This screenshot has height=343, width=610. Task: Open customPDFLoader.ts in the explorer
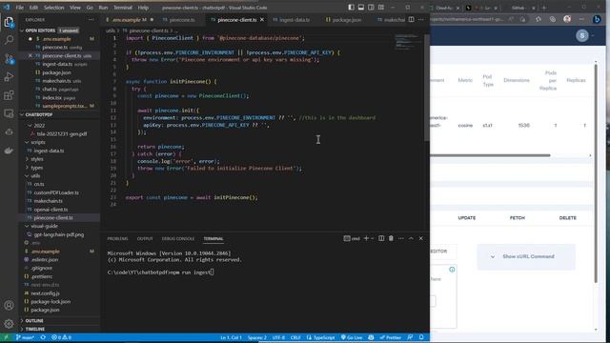pyautogui.click(x=56, y=192)
